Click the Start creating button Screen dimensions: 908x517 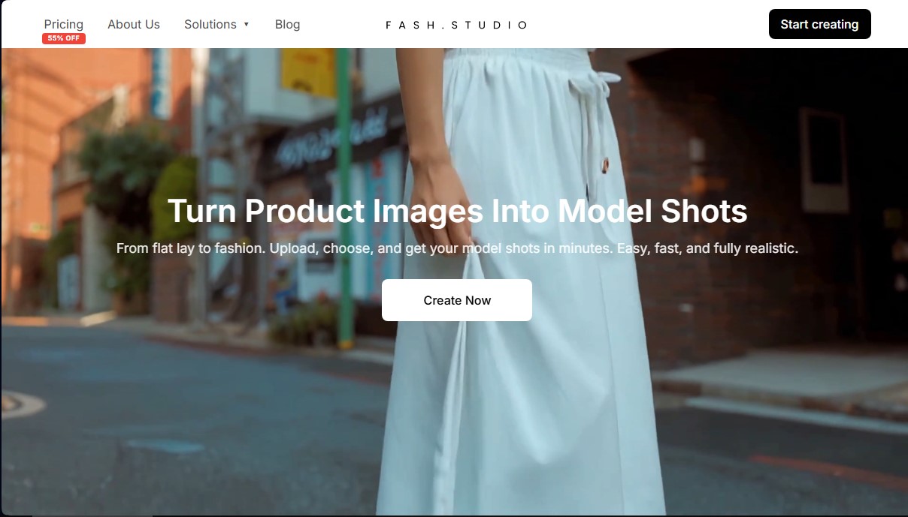point(819,24)
